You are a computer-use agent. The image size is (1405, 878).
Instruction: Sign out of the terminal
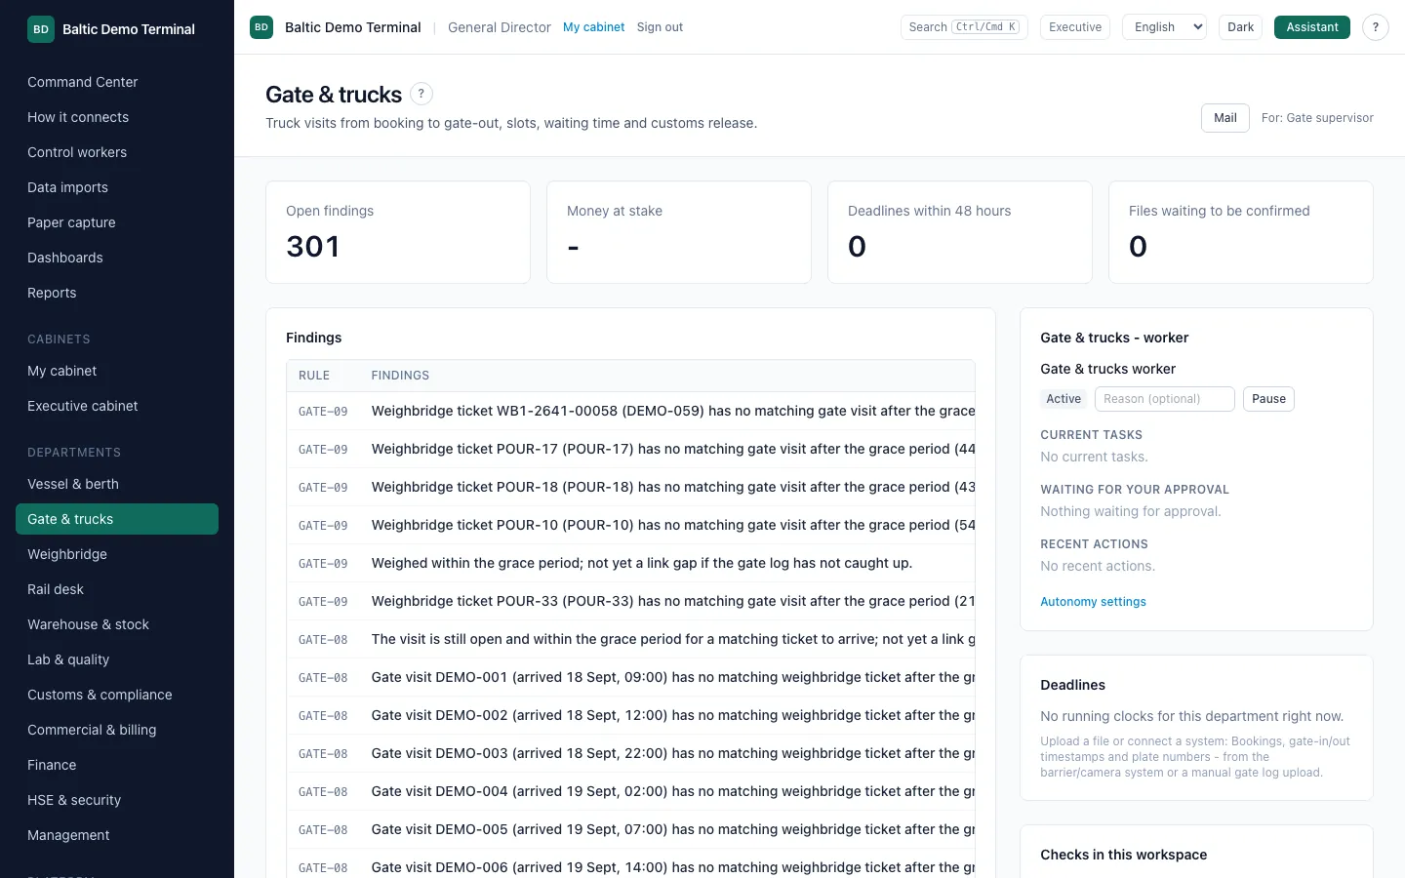(x=660, y=27)
